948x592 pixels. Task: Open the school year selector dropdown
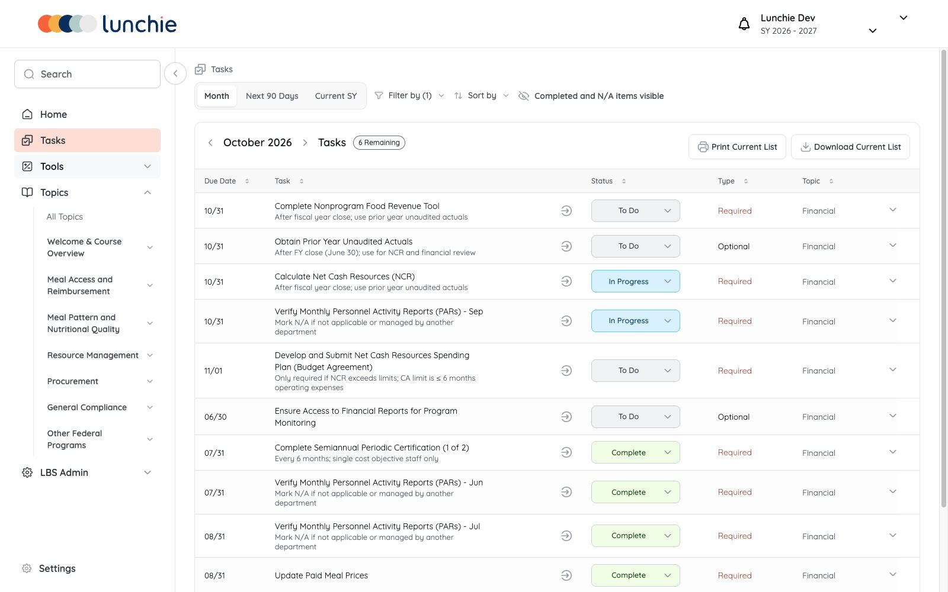[873, 31]
